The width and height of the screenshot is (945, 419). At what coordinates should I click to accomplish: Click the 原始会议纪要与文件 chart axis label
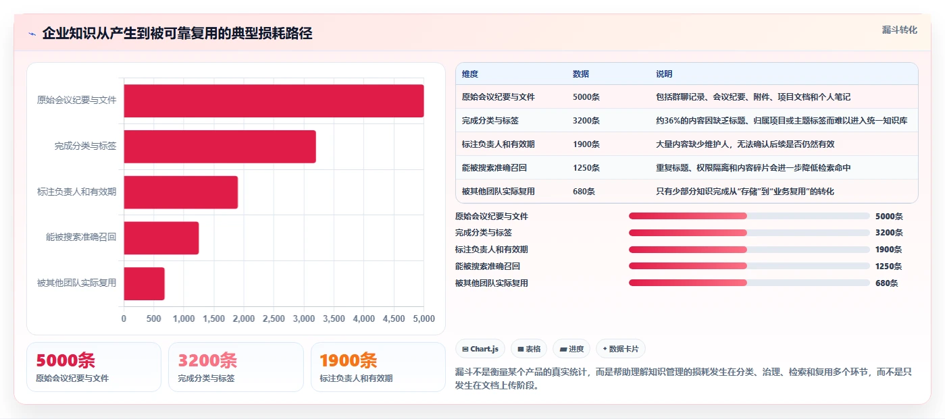(76, 100)
